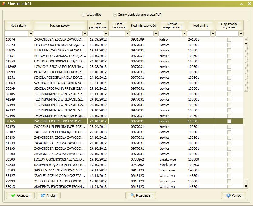Open the Przeglądaj browse button
Image resolution: width=253 pixels, height=206 pixels.
(141, 195)
